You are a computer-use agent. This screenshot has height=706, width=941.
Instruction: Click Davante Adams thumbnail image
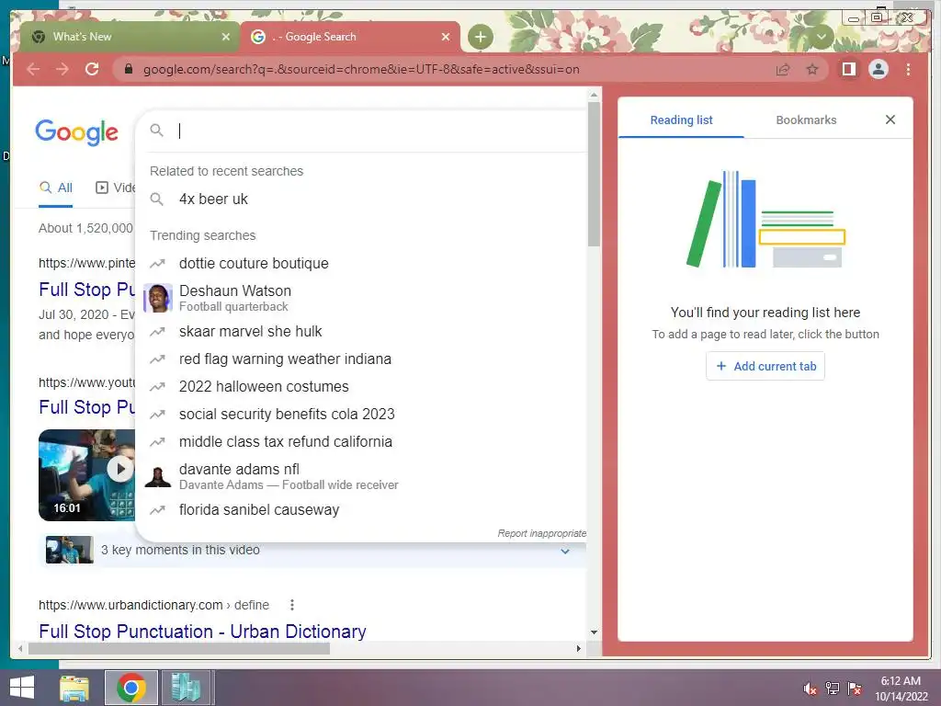tap(158, 477)
